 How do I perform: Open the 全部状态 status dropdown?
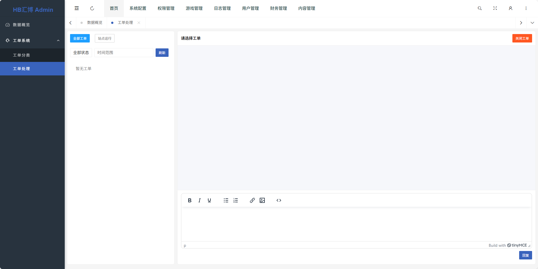tap(81, 53)
